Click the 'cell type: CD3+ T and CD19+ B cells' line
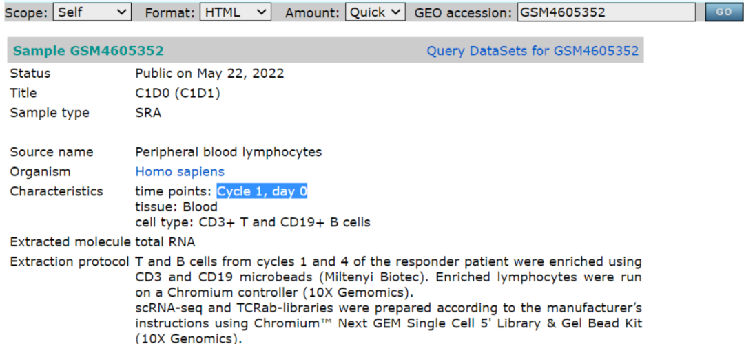This screenshot has width=744, height=344. coord(252,222)
